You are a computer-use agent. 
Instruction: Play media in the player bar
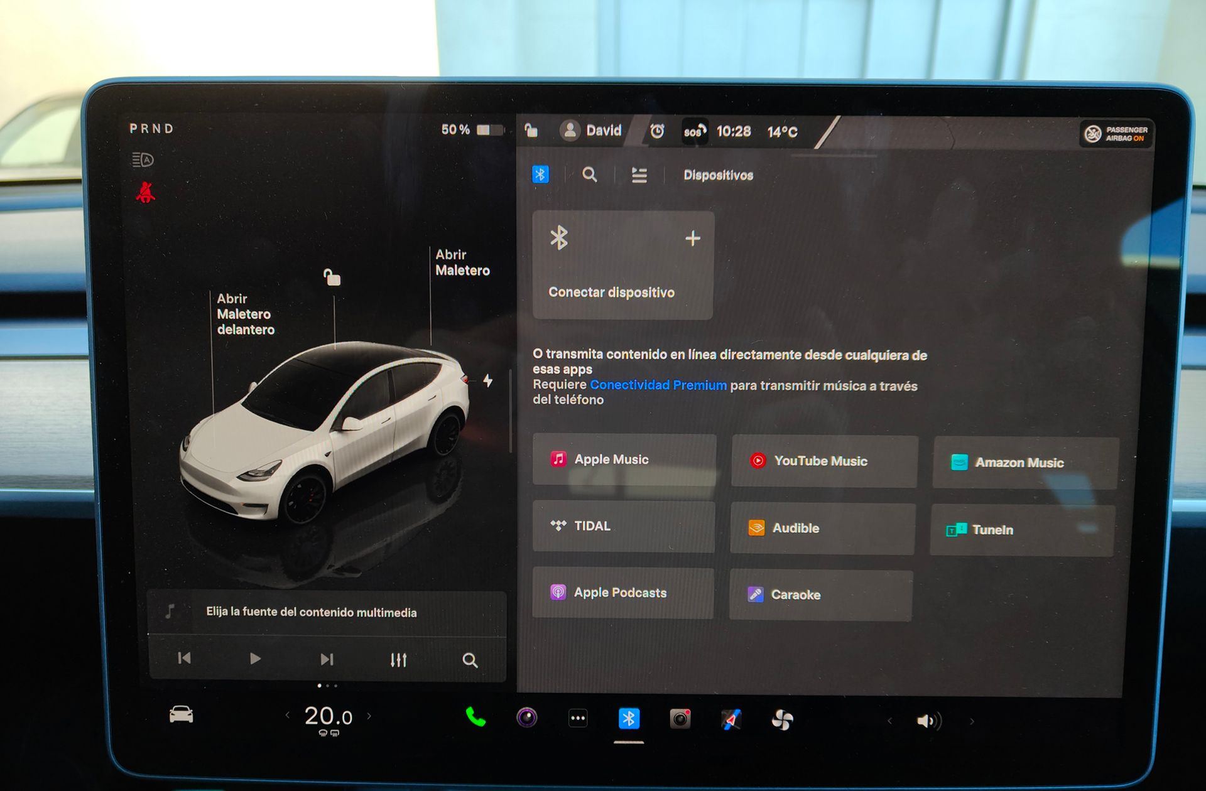pyautogui.click(x=254, y=659)
